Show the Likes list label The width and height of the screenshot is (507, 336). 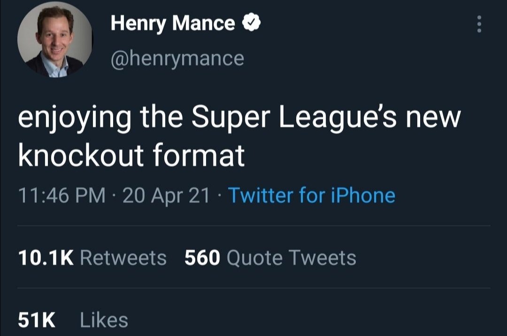(104, 321)
